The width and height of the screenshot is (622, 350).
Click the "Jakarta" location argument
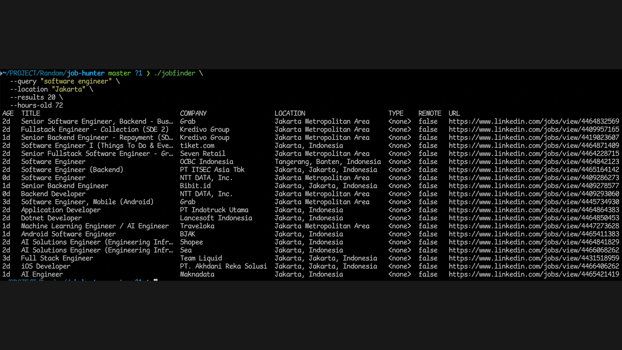coord(68,89)
